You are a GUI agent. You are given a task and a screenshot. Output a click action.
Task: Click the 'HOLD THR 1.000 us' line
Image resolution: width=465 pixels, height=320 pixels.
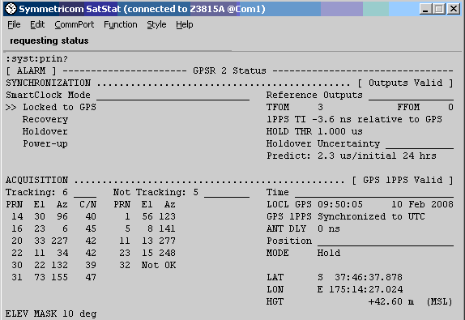pyautogui.click(x=314, y=131)
